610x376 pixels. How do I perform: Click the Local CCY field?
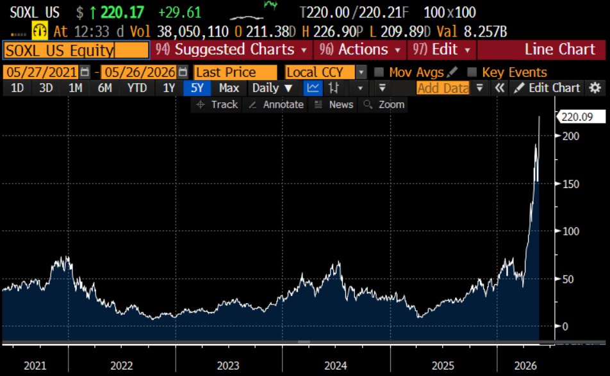[320, 72]
